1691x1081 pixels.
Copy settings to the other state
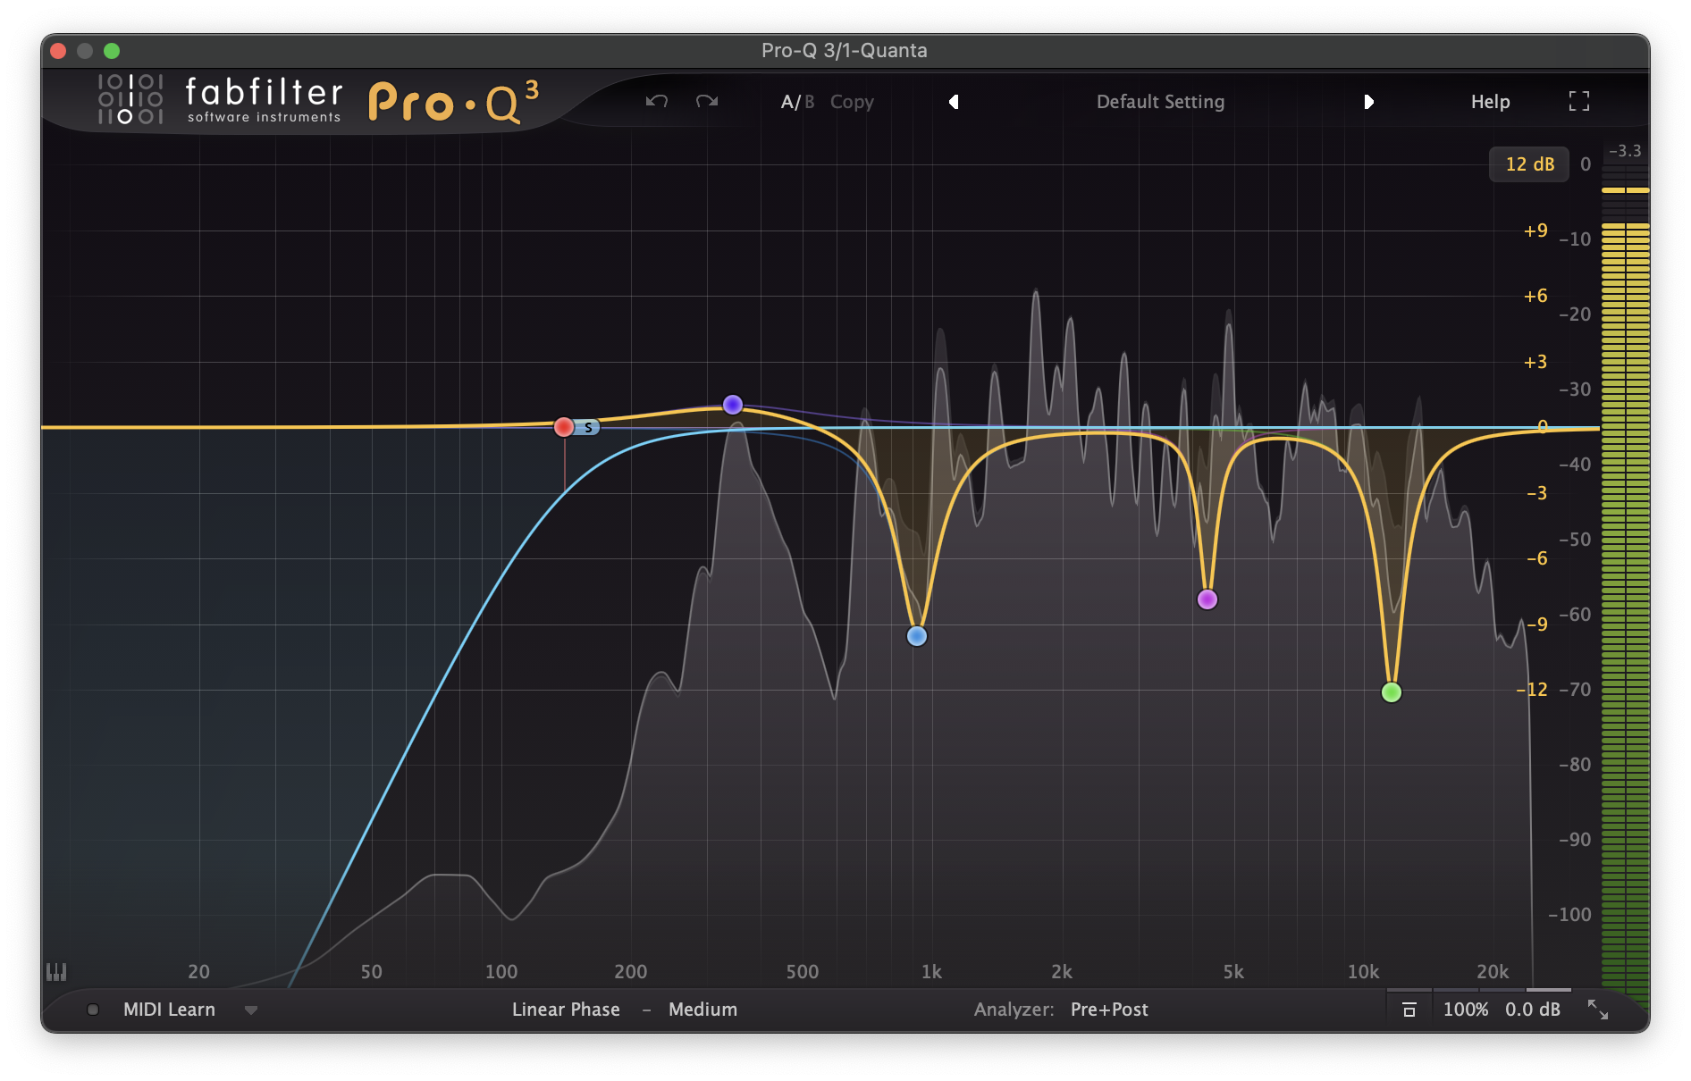click(852, 102)
